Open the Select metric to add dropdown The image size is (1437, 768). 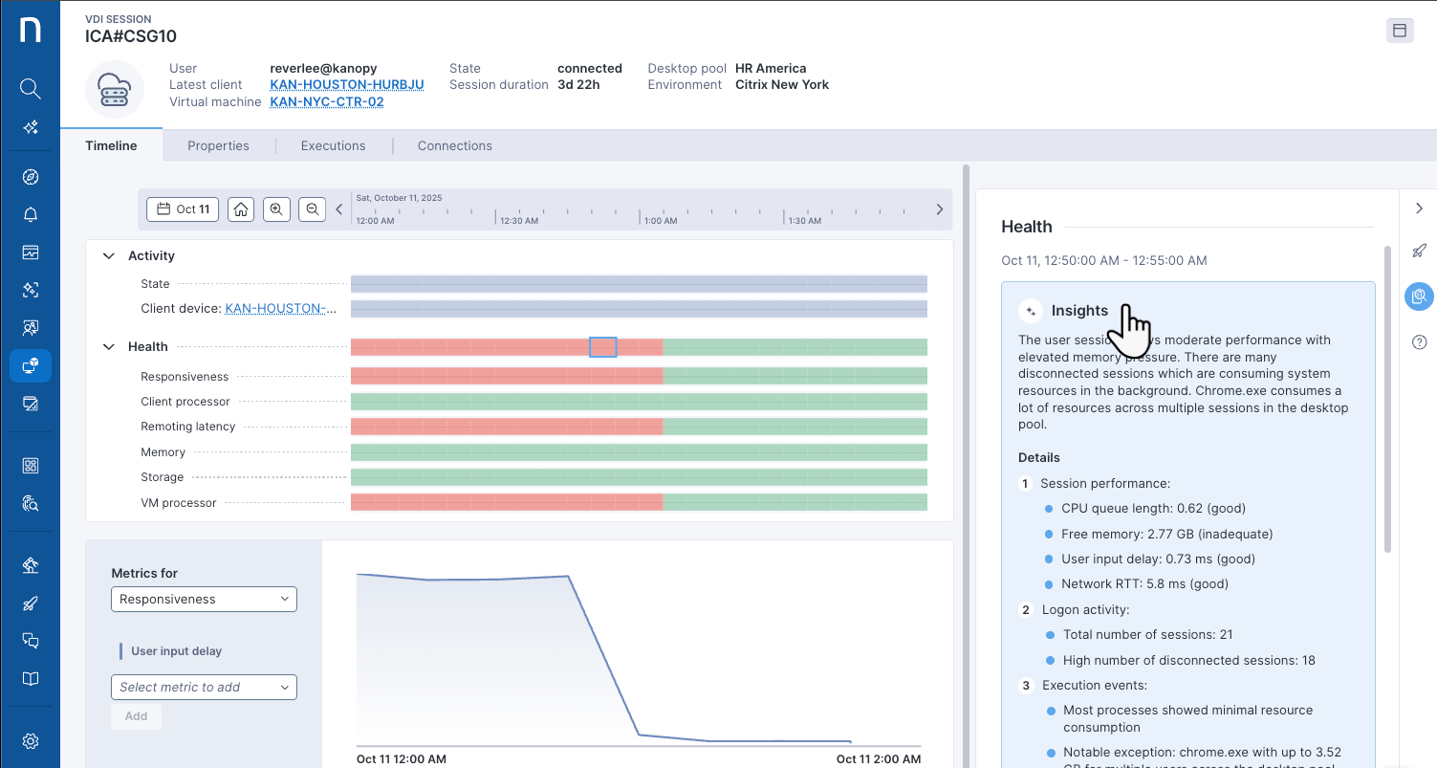204,688
